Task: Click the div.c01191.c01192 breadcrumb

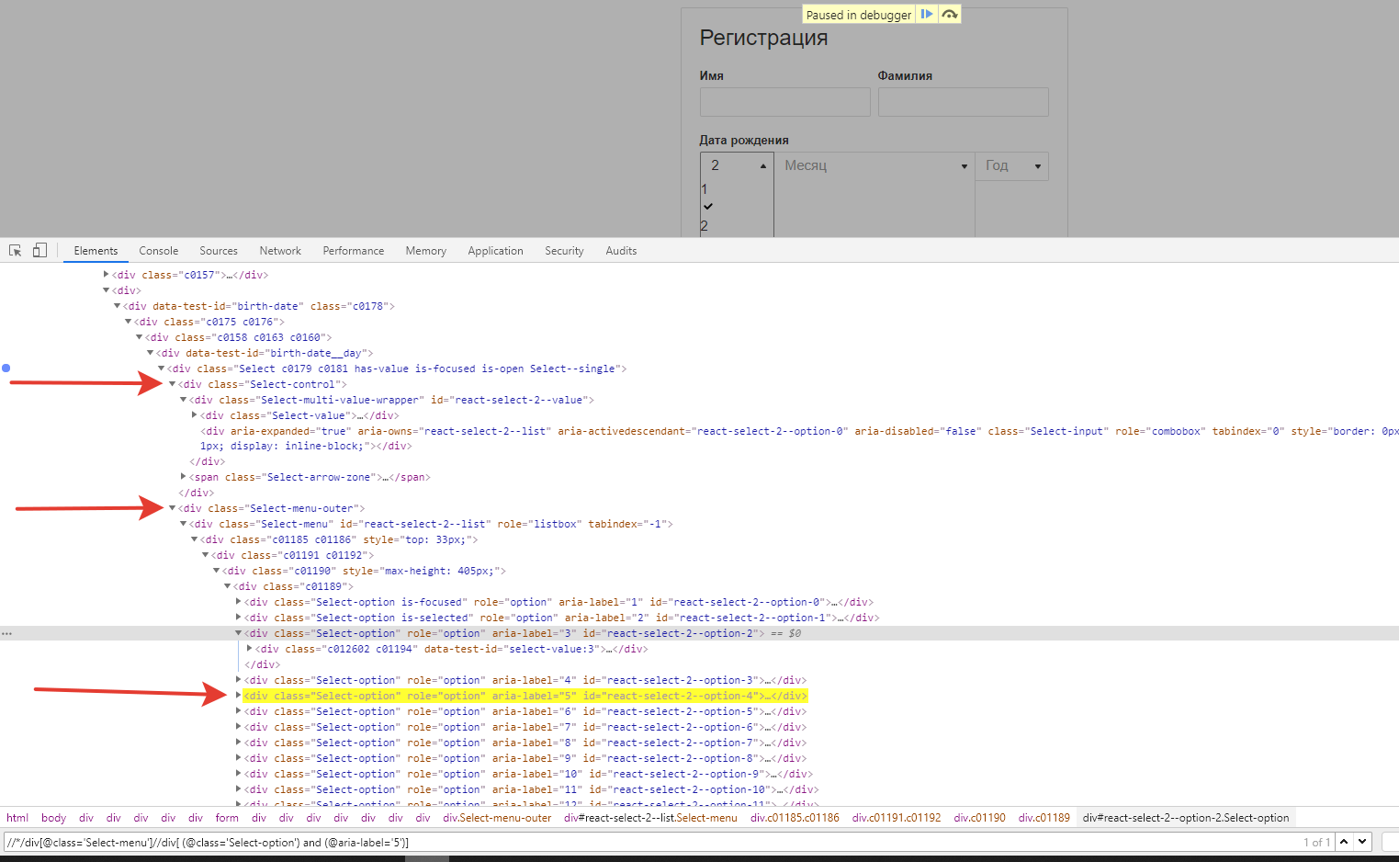Action: pyautogui.click(x=897, y=818)
